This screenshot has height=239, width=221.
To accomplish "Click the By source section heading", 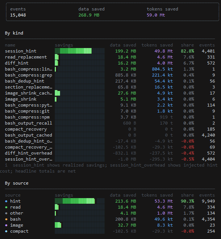I will point(17,183).
